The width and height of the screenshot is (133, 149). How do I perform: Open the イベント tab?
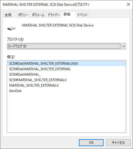82,15
